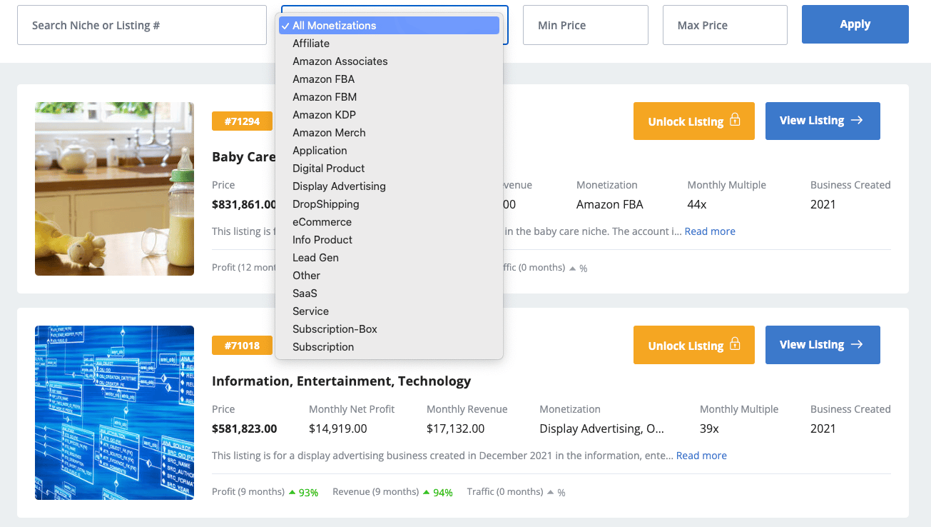This screenshot has width=931, height=527.
Task: Select the checked All Monetizations option
Action: pos(334,26)
